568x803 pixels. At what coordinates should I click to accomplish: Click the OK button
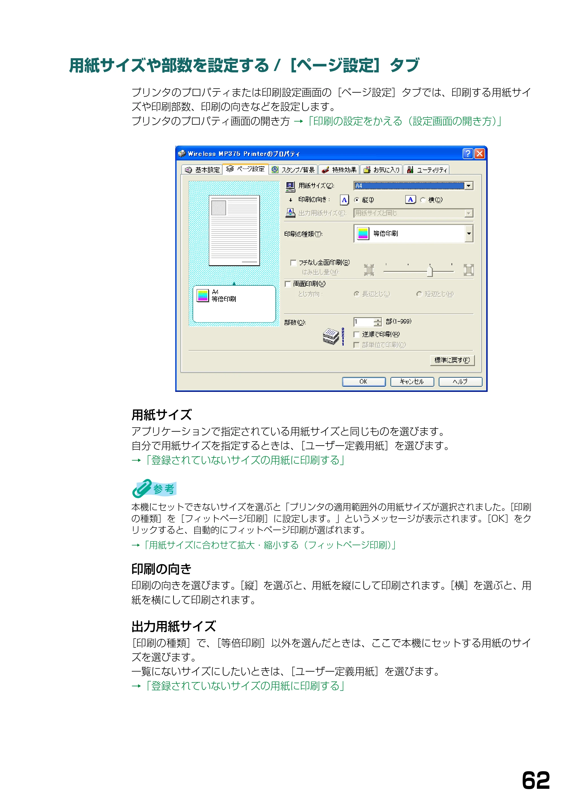[364, 382]
